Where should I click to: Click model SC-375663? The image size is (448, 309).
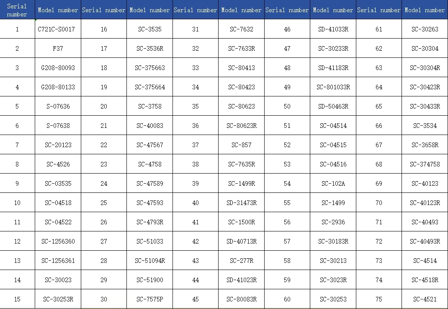coord(150,68)
